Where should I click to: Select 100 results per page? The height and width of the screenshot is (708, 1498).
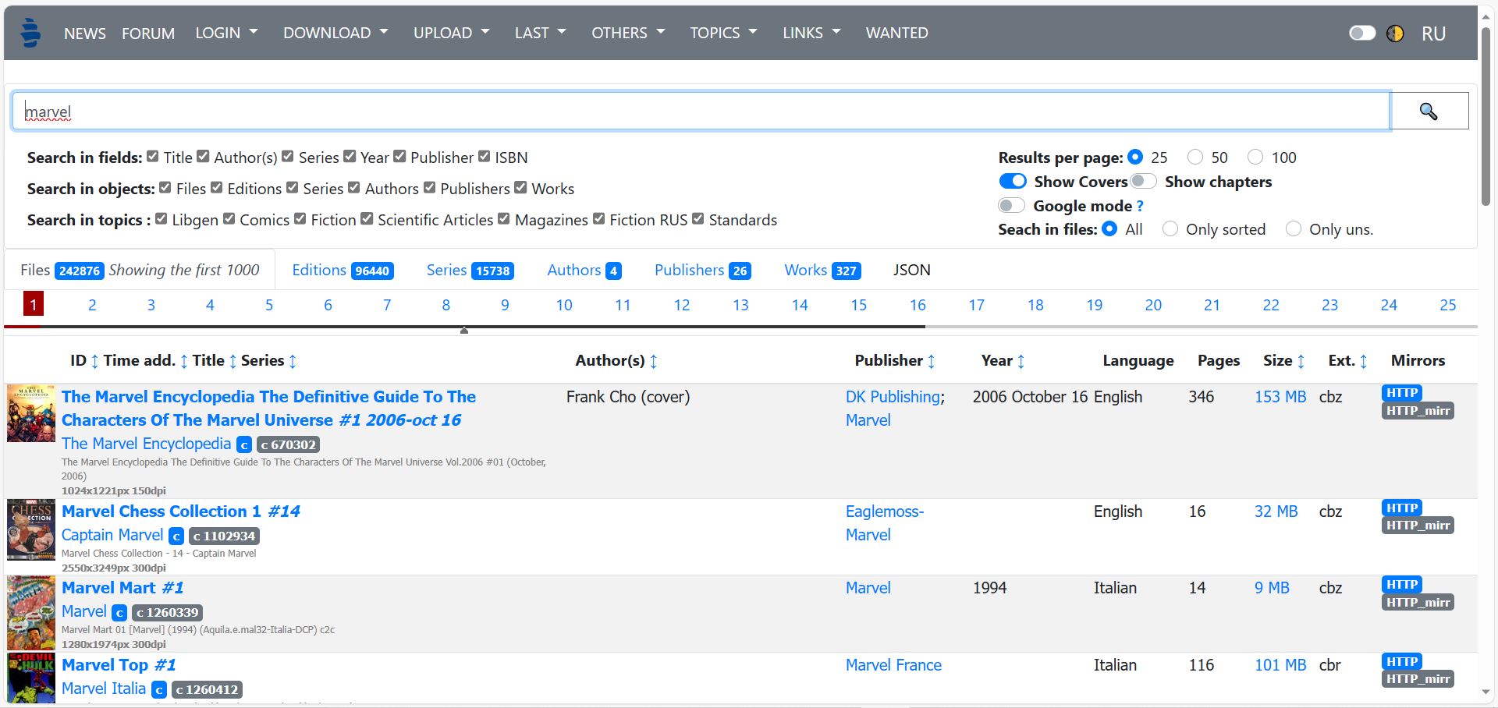point(1255,158)
